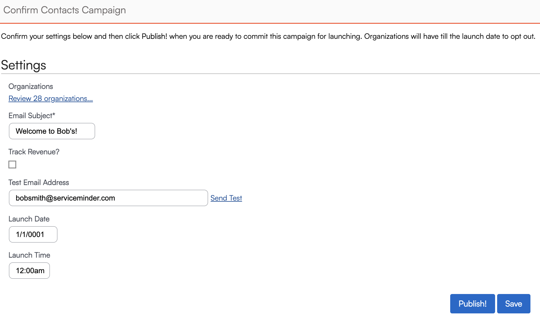Click the Publish! button
Viewport: 540px width, 316px height.
473,304
